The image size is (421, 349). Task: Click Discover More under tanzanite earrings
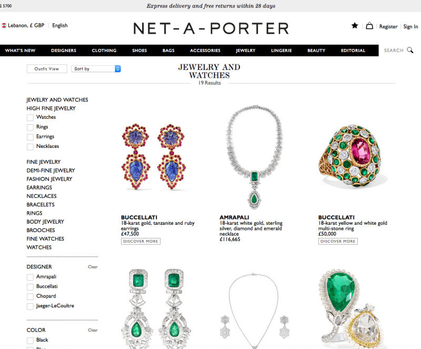click(141, 241)
